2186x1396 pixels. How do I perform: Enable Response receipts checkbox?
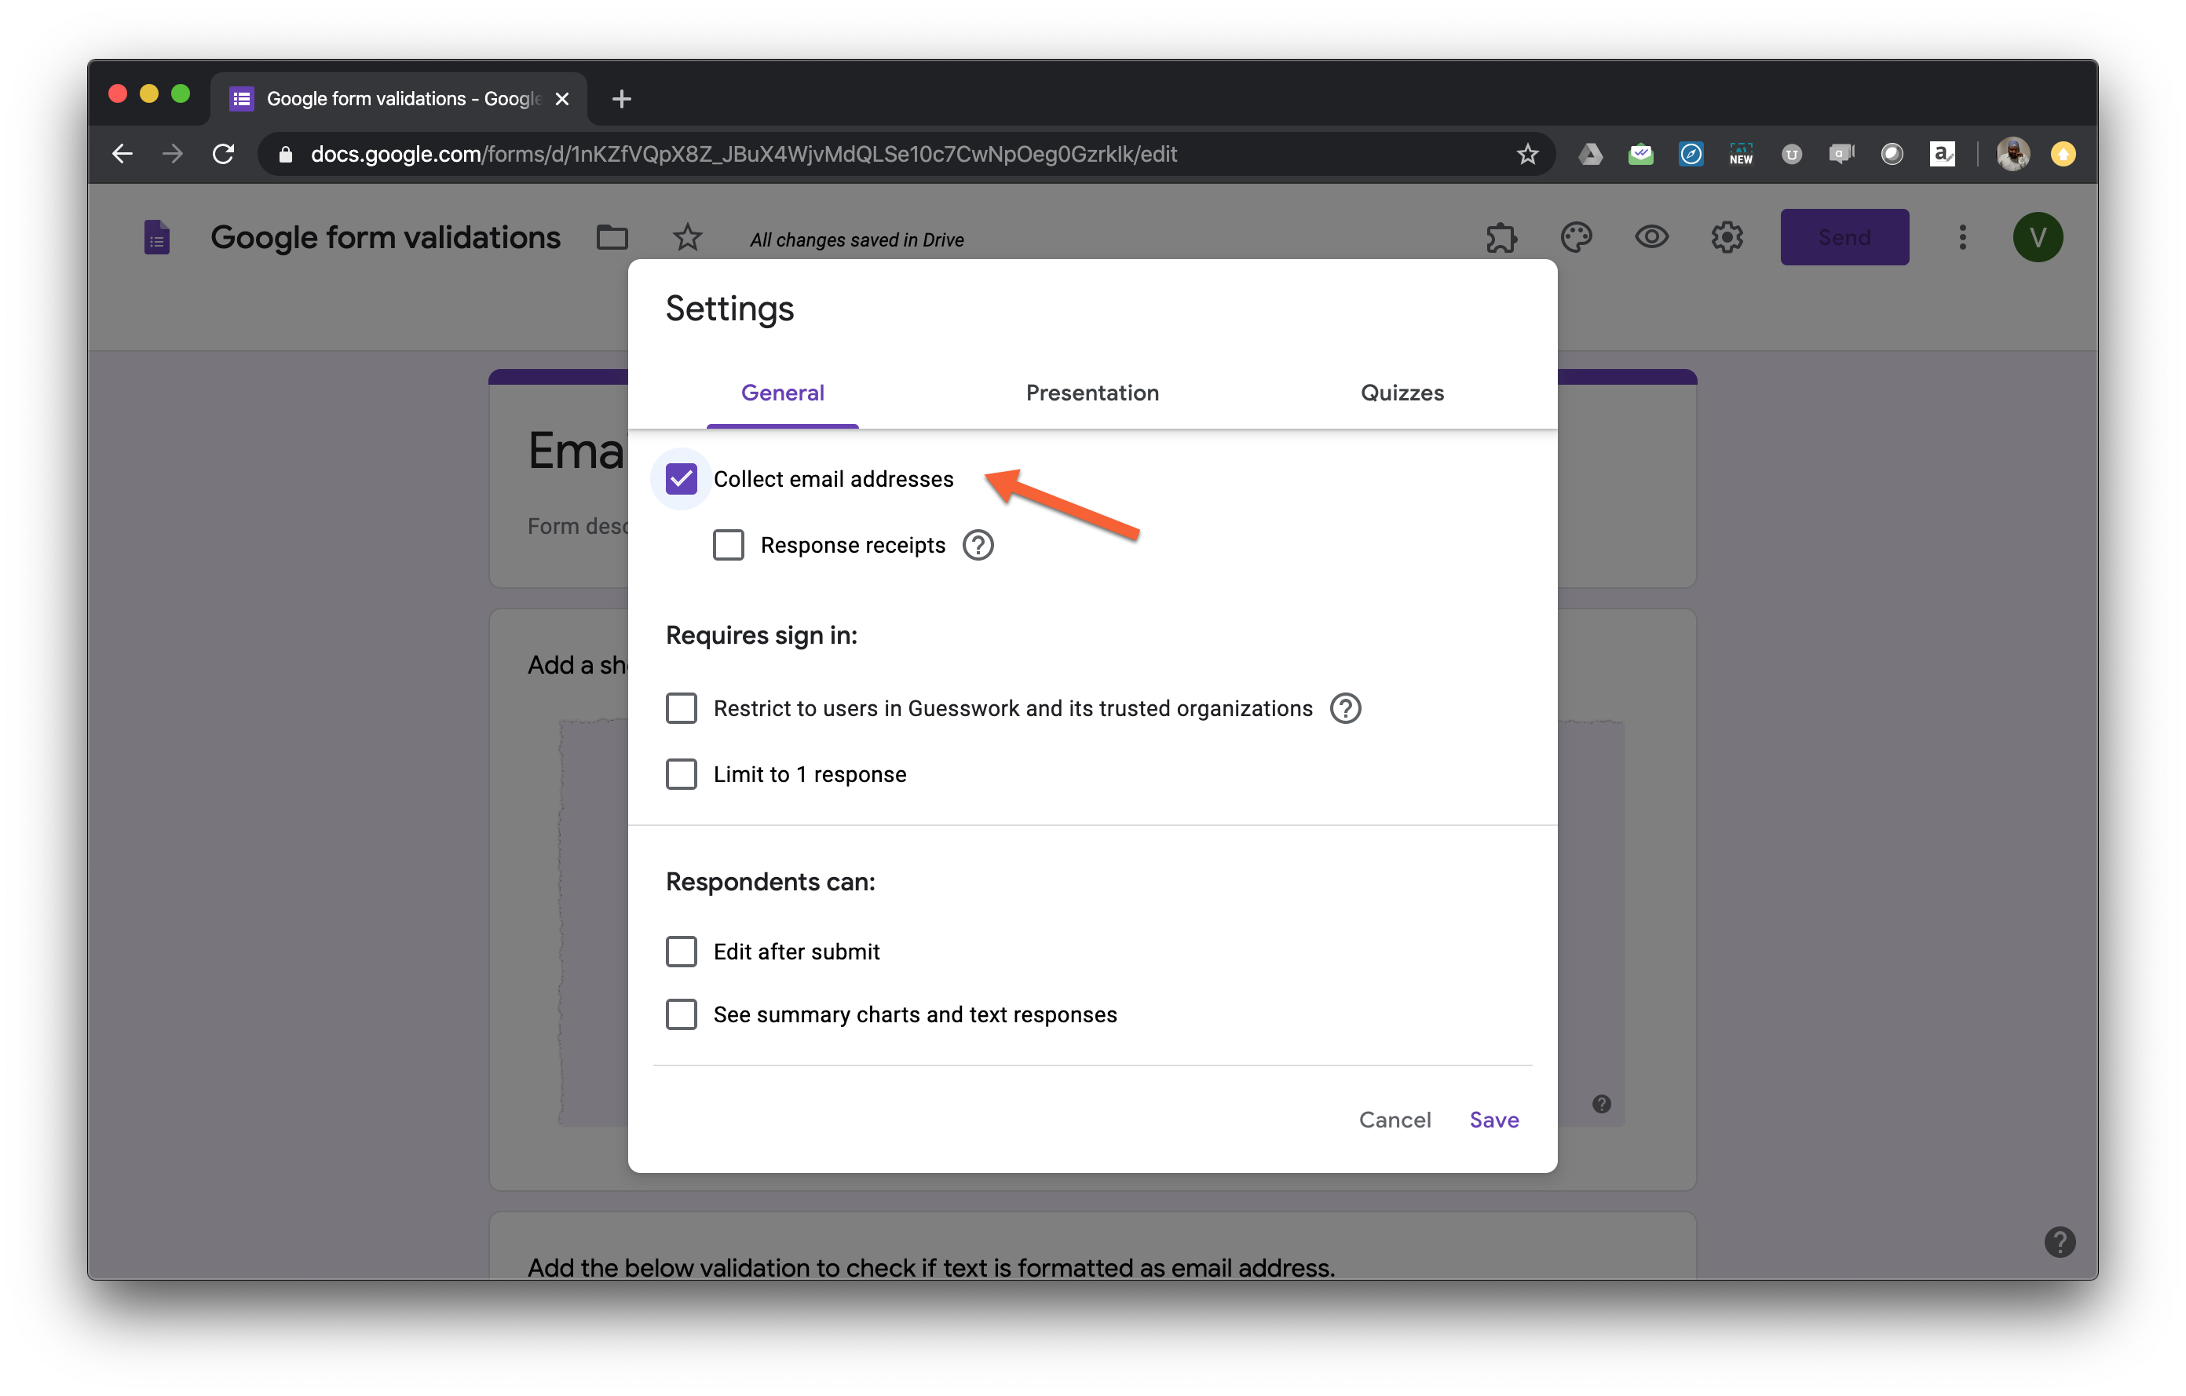pyautogui.click(x=728, y=546)
